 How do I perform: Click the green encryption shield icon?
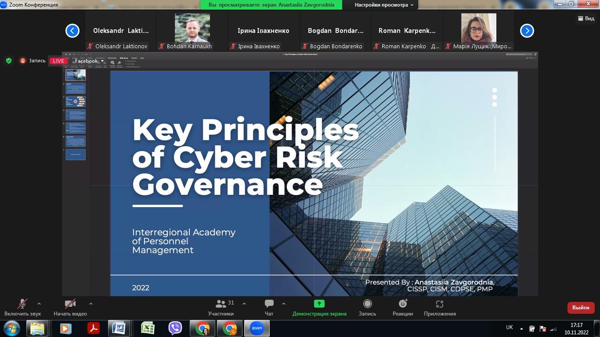pos(9,61)
